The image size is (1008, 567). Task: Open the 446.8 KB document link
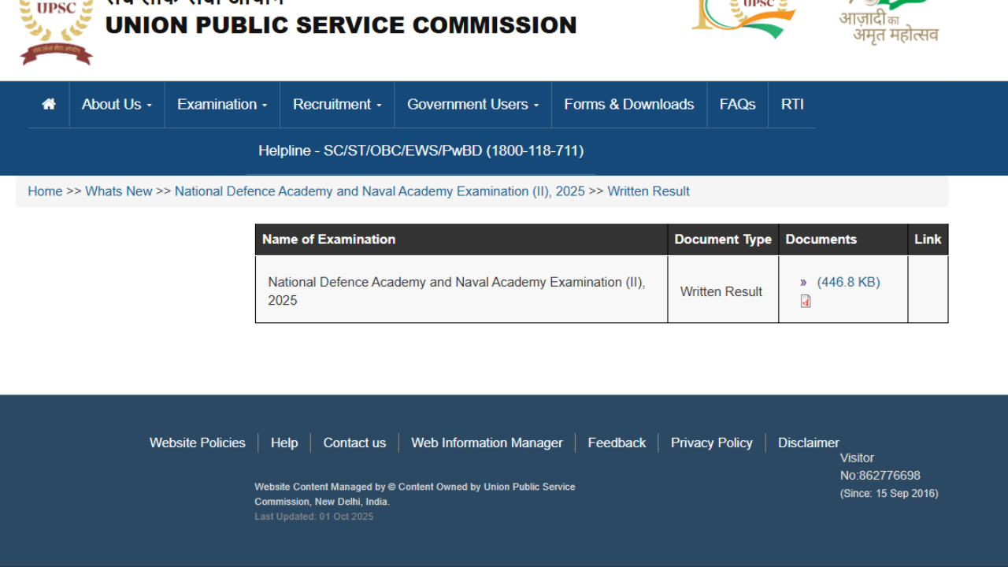848,282
